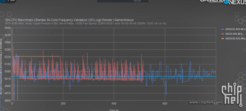
Task: Click the Time (s) axis title
Action: coord(114,110)
